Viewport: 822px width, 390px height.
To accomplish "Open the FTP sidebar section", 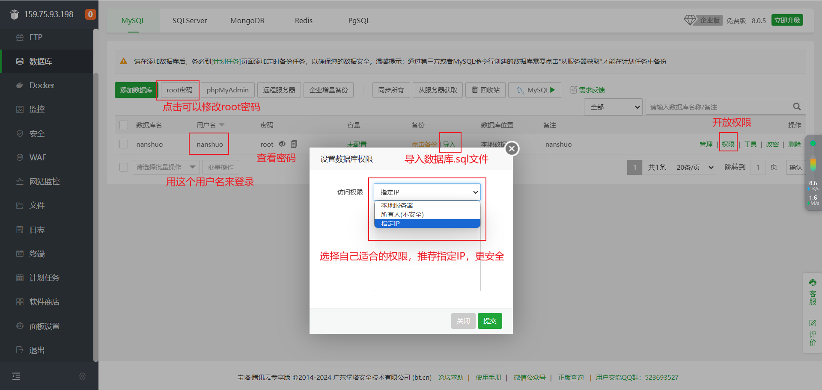I will [x=36, y=37].
